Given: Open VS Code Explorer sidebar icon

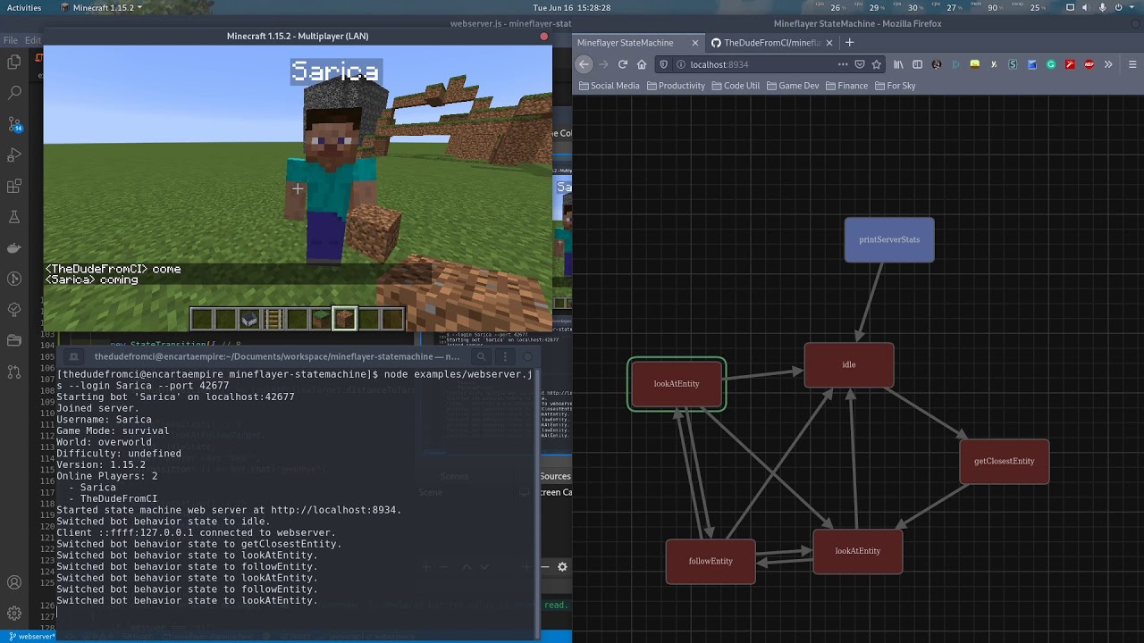Looking at the screenshot, I should point(14,62).
